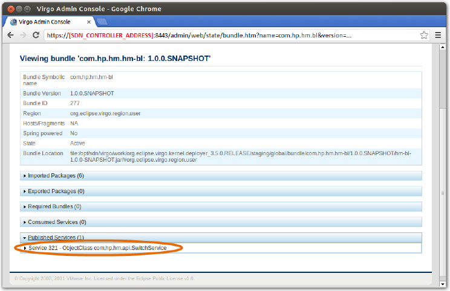Expand the Imported Packages (6) section
This screenshot has width=450, height=291.
tap(55, 176)
